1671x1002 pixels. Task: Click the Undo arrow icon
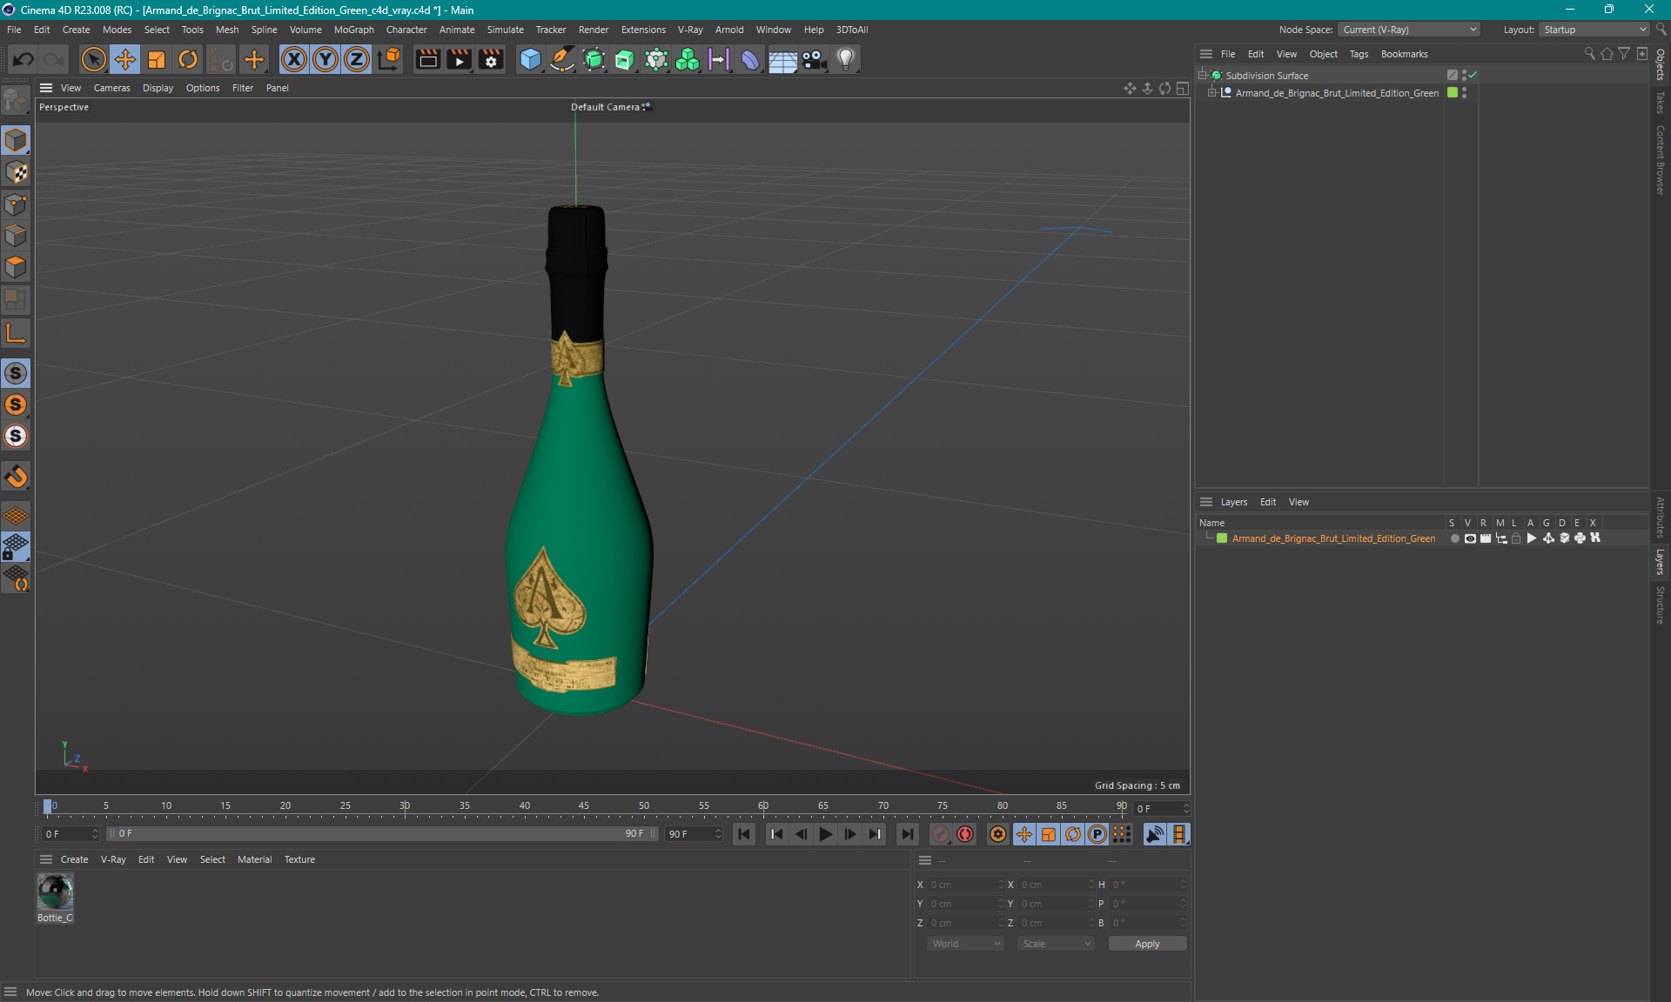[x=23, y=59]
